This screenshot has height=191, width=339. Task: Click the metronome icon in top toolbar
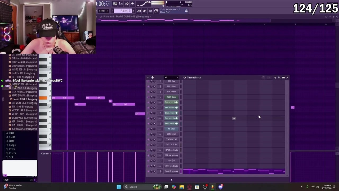click(x=132, y=3)
